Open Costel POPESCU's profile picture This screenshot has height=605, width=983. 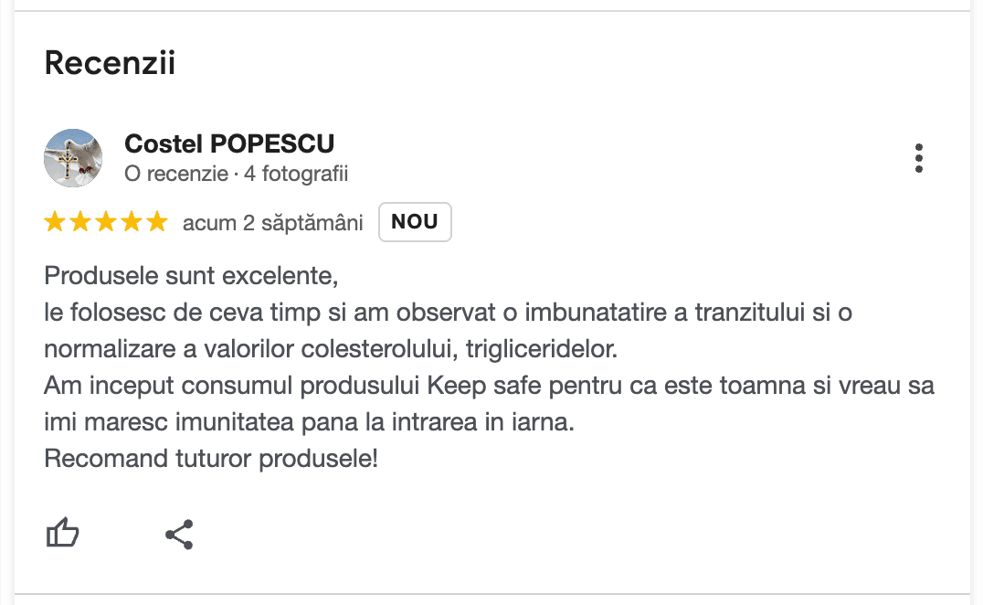[73, 158]
